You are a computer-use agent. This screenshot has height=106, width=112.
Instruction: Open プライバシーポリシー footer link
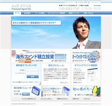tap(46, 99)
